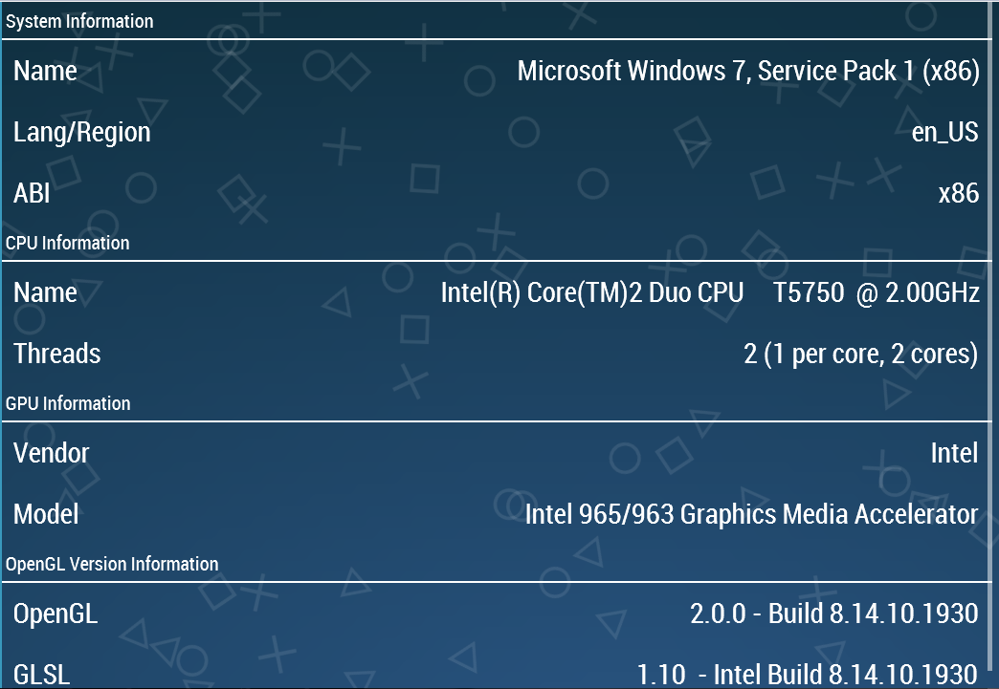Select the Intel 965/963 Graphics Media Accelerator text
Screen dimensions: 999x689
tap(751, 515)
